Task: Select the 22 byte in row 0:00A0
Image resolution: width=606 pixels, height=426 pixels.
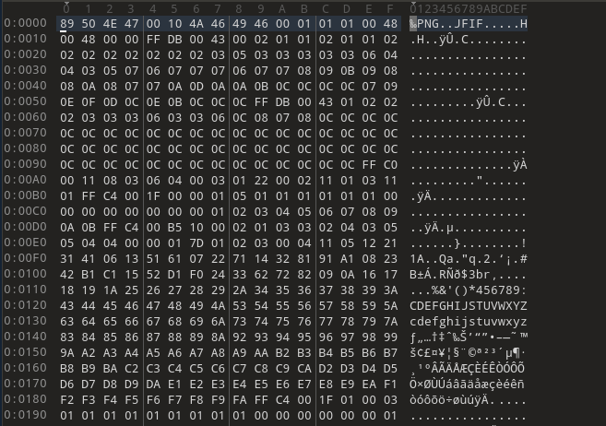Action: pos(261,181)
